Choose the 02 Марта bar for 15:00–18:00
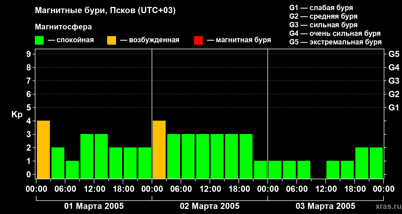 click(232, 156)
